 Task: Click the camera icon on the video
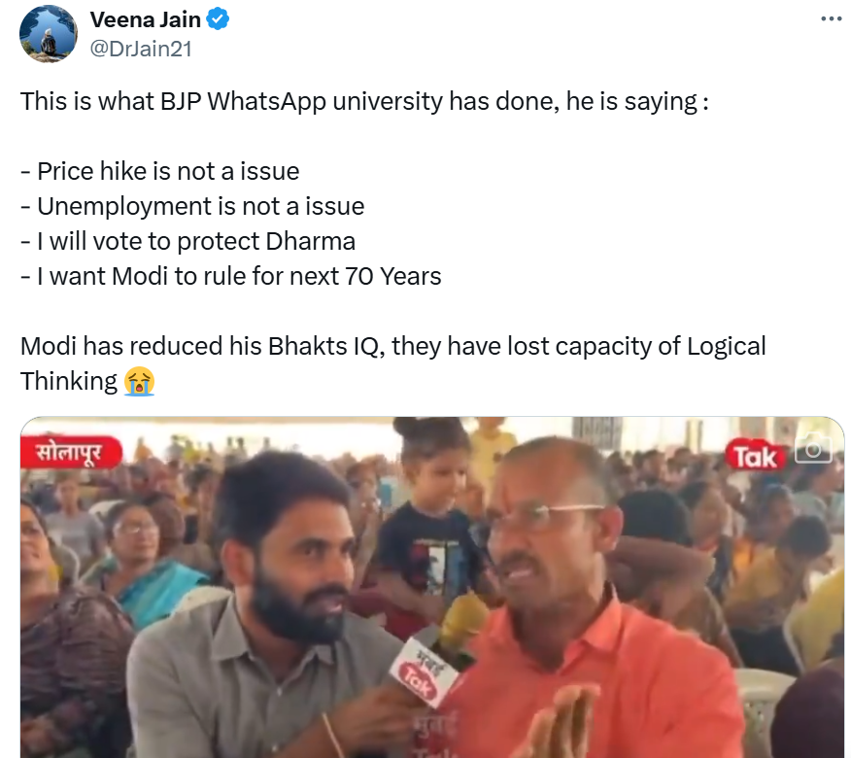click(813, 449)
